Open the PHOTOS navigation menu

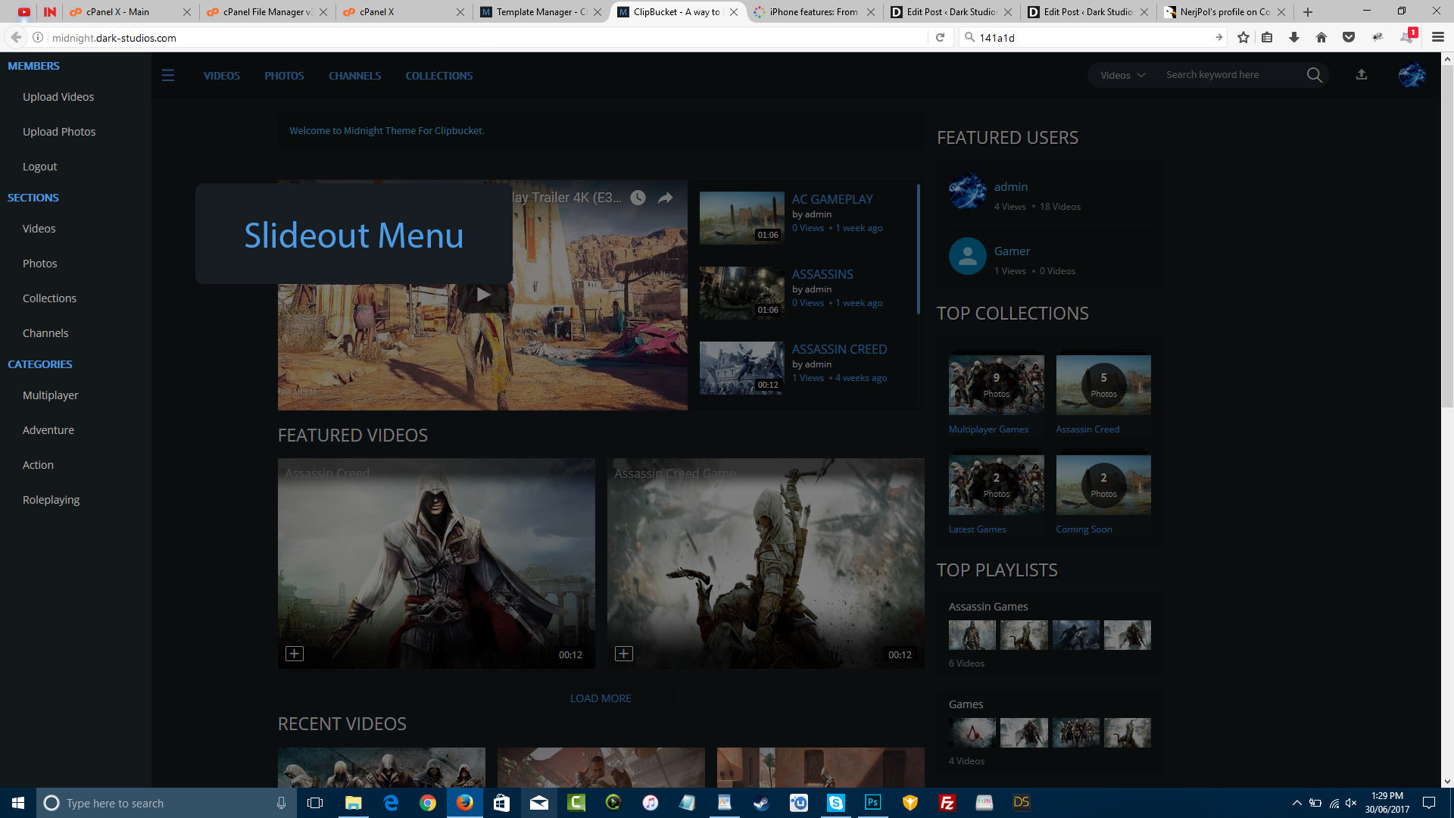[284, 76]
